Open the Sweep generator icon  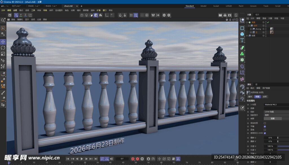click(242, 48)
